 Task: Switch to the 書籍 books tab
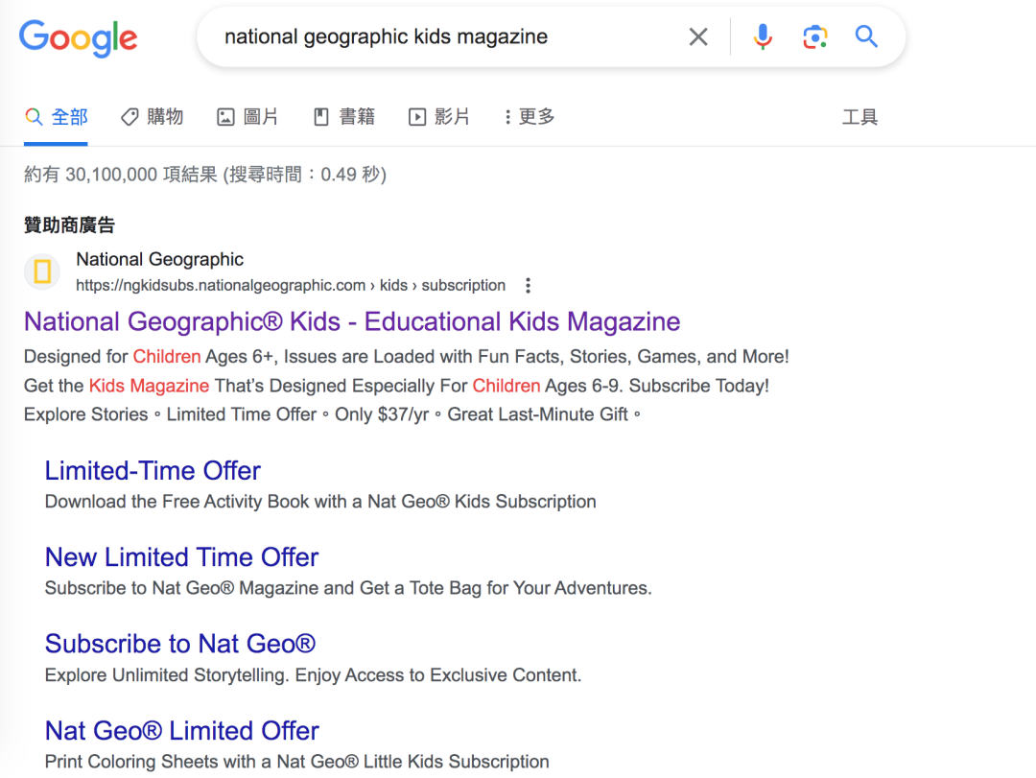coord(344,117)
